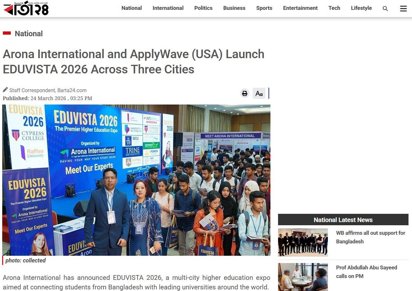Click the print article icon

[x=244, y=93]
